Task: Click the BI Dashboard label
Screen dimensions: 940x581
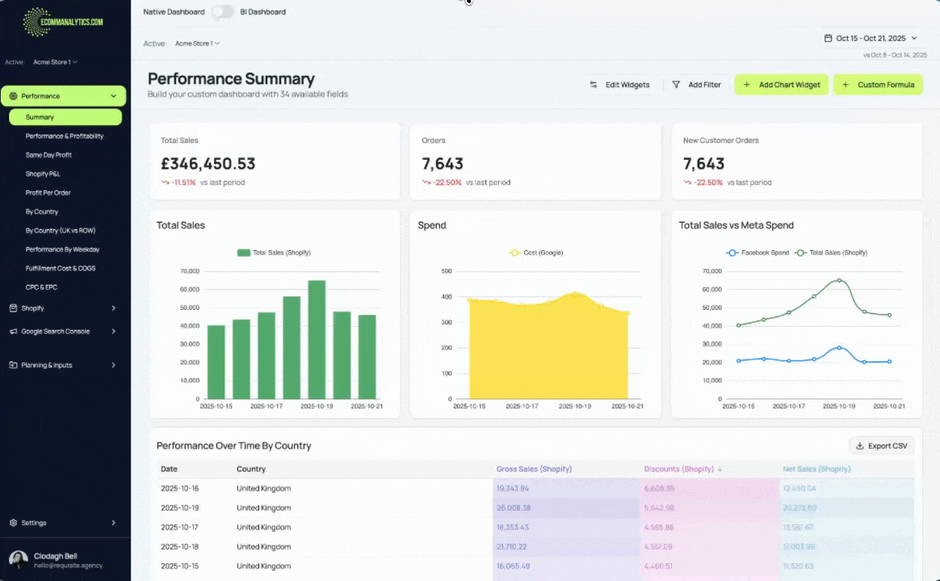Action: coord(262,11)
